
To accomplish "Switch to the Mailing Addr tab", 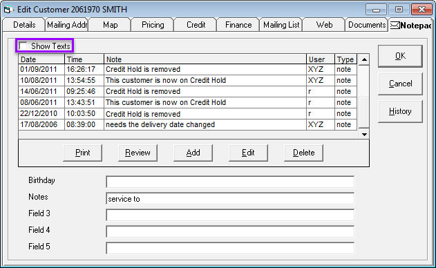I will [67, 25].
